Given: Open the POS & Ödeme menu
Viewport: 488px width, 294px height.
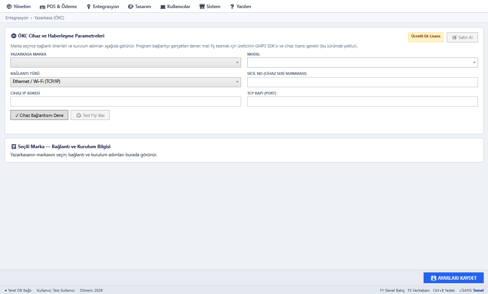Looking at the screenshot, I should 58,7.
